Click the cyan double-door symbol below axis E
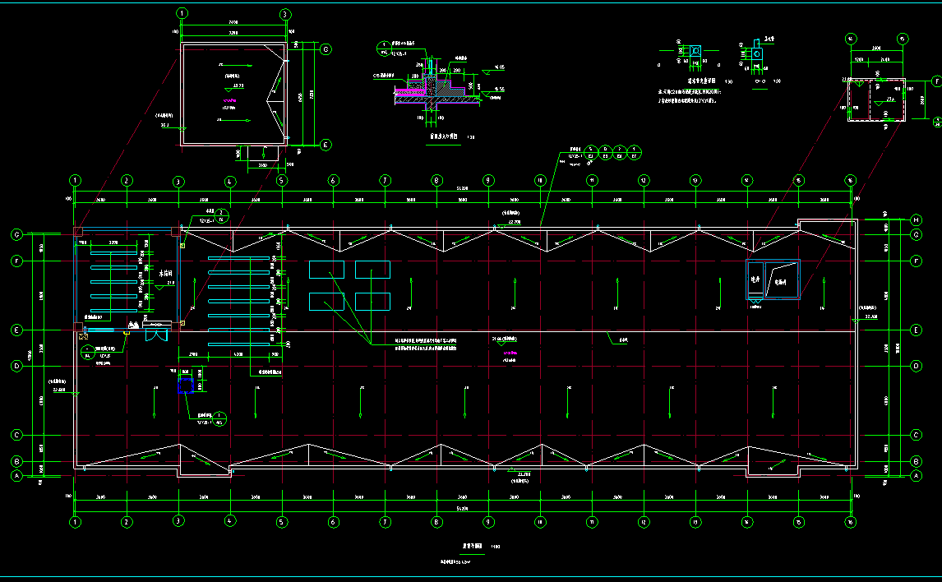 click(155, 334)
